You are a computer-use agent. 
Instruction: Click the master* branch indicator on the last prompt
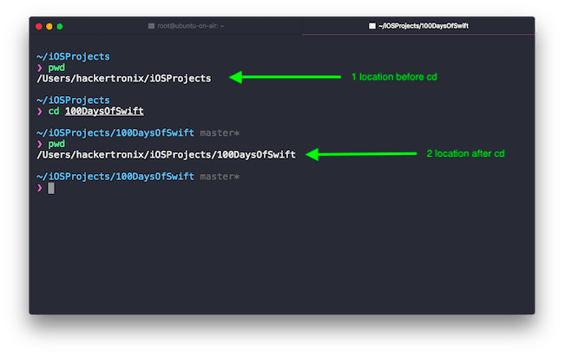point(219,177)
